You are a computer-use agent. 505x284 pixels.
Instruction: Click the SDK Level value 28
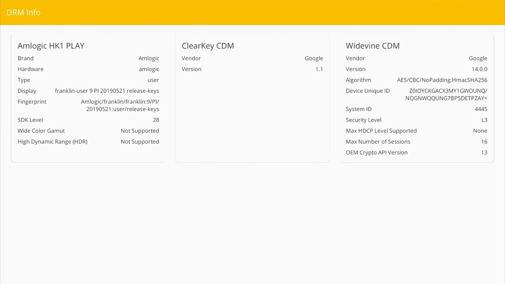(156, 120)
